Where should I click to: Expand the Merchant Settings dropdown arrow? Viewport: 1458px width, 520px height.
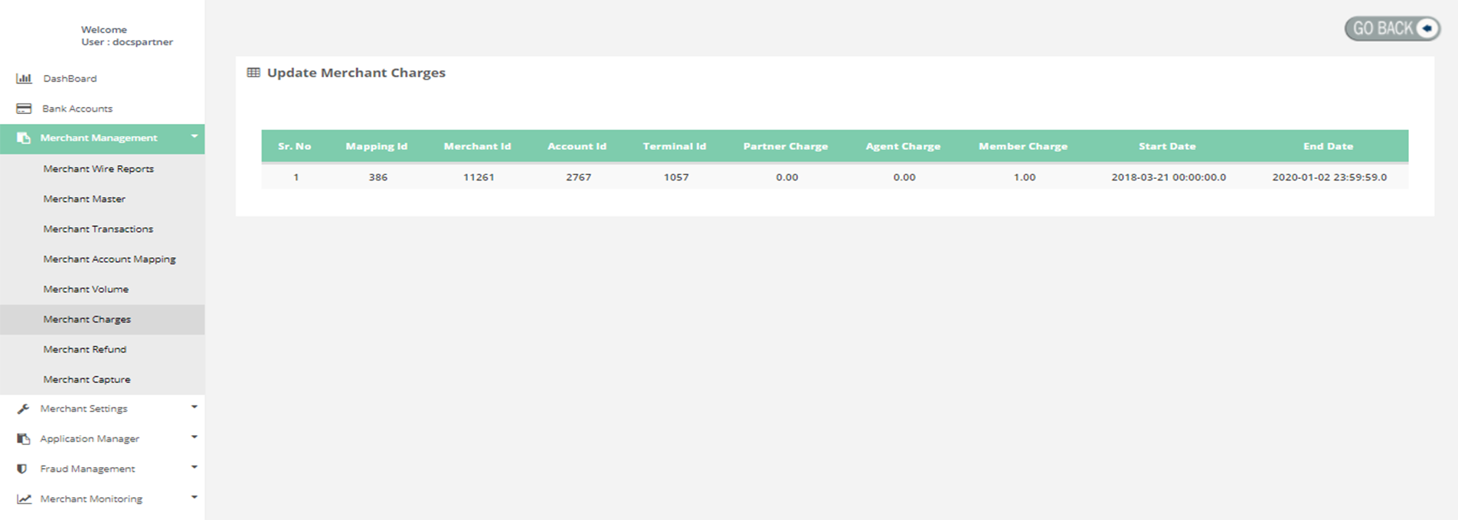[x=195, y=408]
